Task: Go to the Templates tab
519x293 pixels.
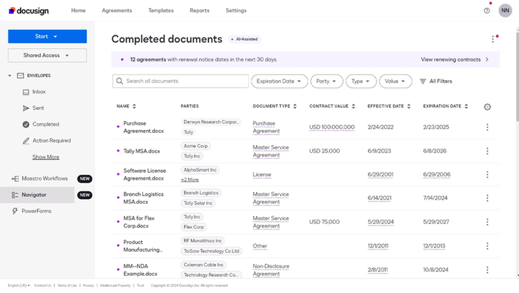Action: click(x=161, y=10)
